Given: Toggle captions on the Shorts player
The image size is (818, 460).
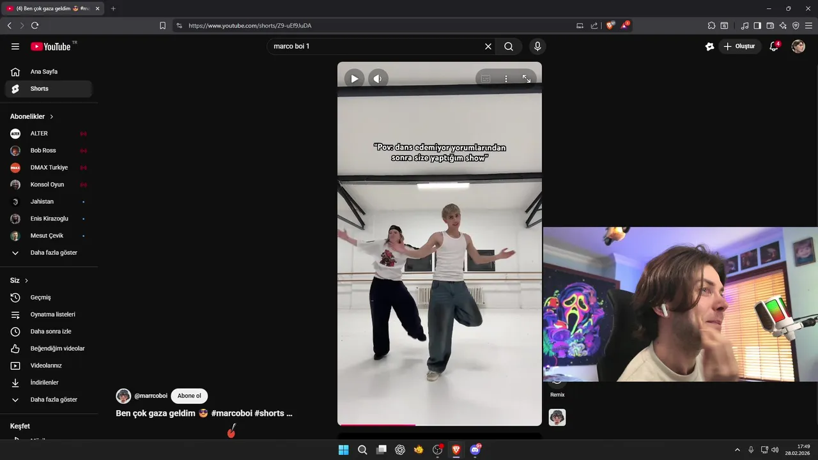Looking at the screenshot, I should click(x=486, y=79).
